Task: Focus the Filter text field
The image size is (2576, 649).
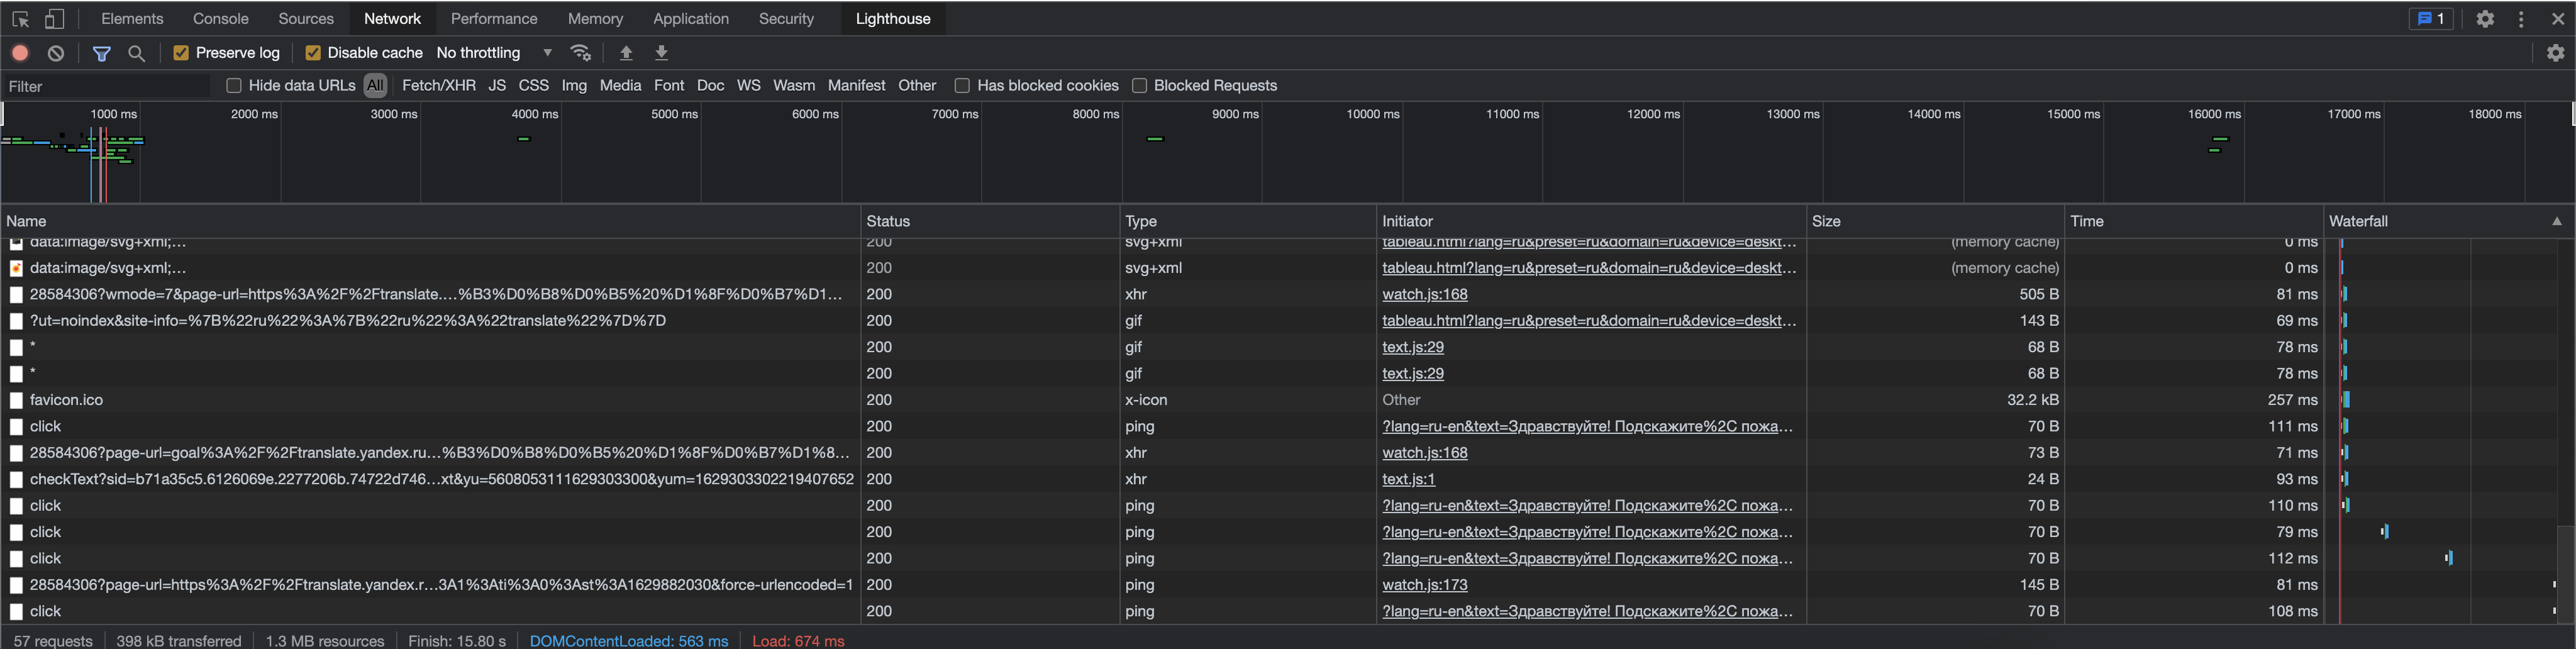Action: click(x=108, y=87)
